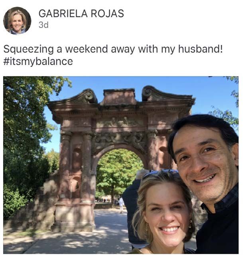The width and height of the screenshot is (246, 260).
Task: Open Gabriela Rojas's profile picture
Action: (x=17, y=21)
